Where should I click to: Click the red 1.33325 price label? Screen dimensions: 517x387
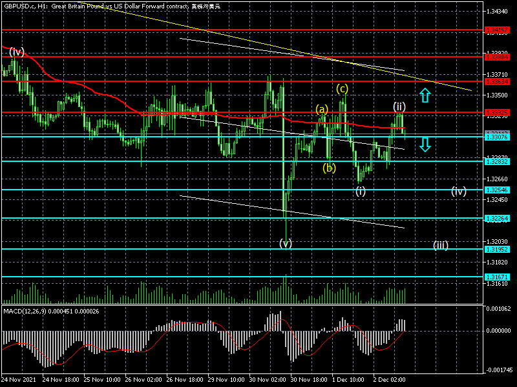click(497, 113)
